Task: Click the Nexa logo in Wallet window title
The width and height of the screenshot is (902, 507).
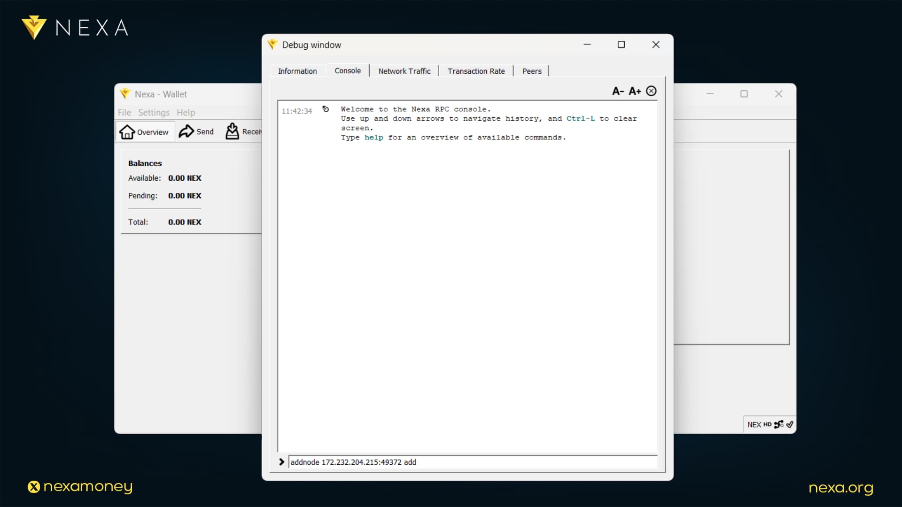Action: [125, 93]
